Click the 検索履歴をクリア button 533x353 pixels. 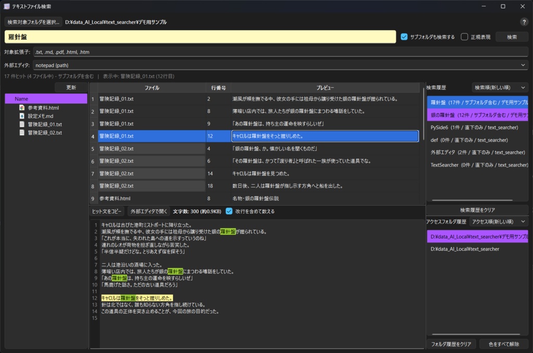[477, 210]
